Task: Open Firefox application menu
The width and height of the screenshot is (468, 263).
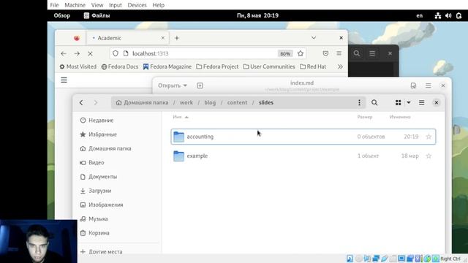Action: pyautogui.click(x=339, y=53)
